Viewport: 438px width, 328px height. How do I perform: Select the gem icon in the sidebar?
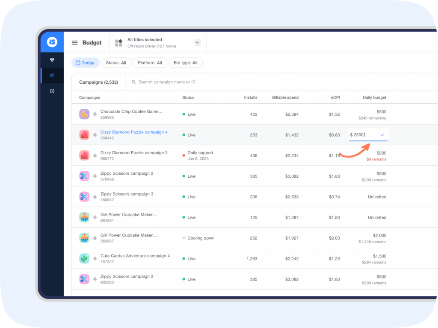52,60
